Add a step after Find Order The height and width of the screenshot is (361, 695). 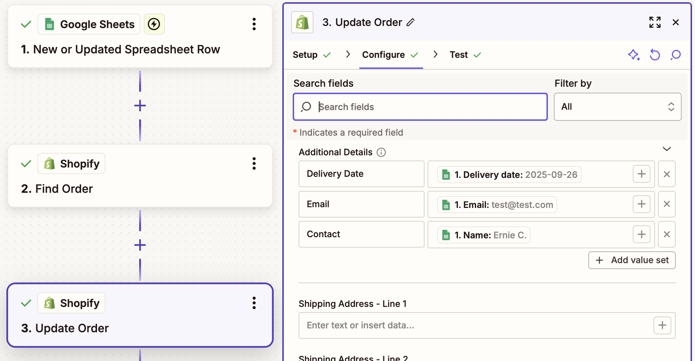140,245
